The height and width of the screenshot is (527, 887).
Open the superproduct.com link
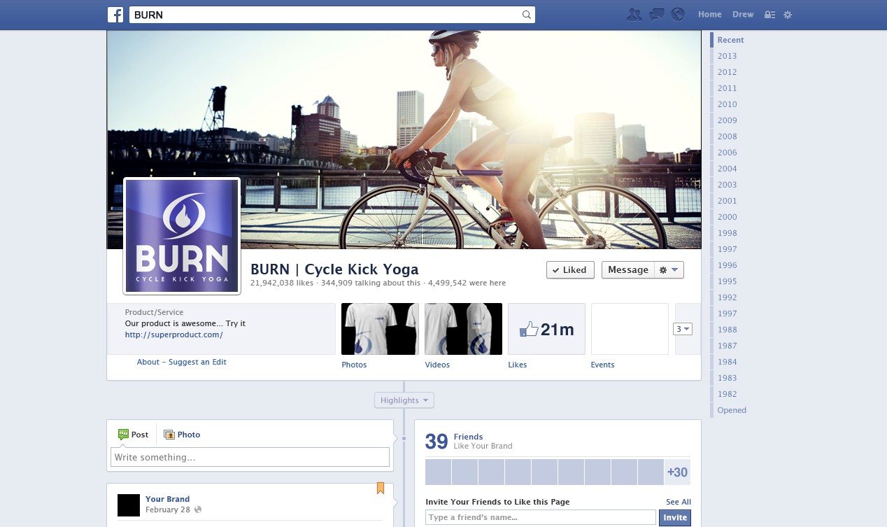point(173,335)
